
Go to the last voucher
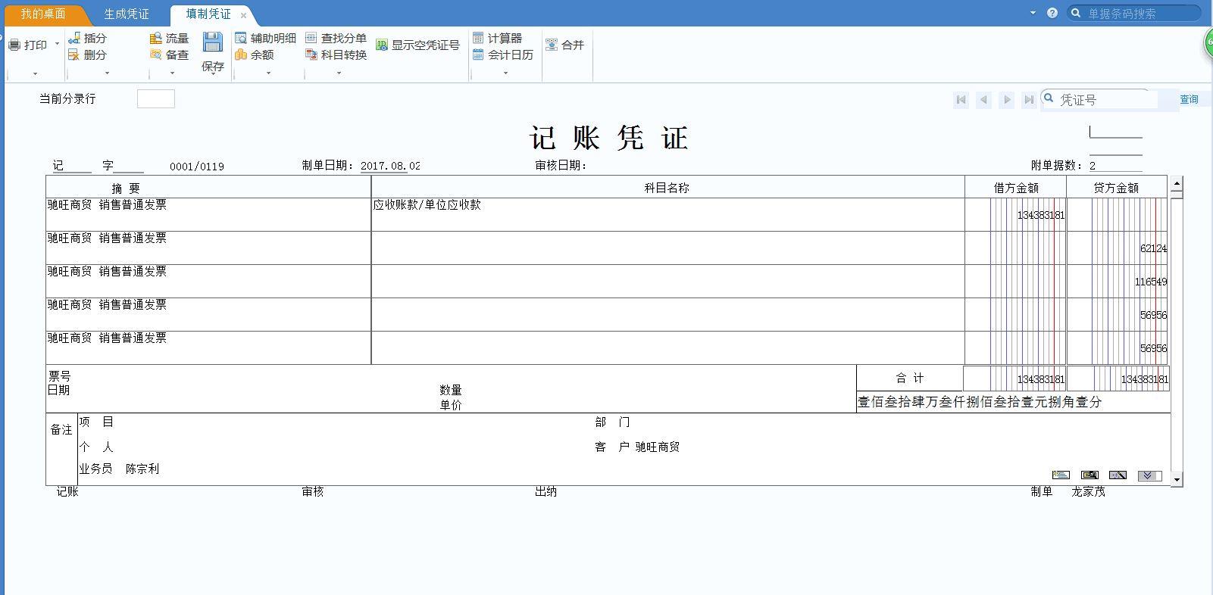[x=1029, y=99]
